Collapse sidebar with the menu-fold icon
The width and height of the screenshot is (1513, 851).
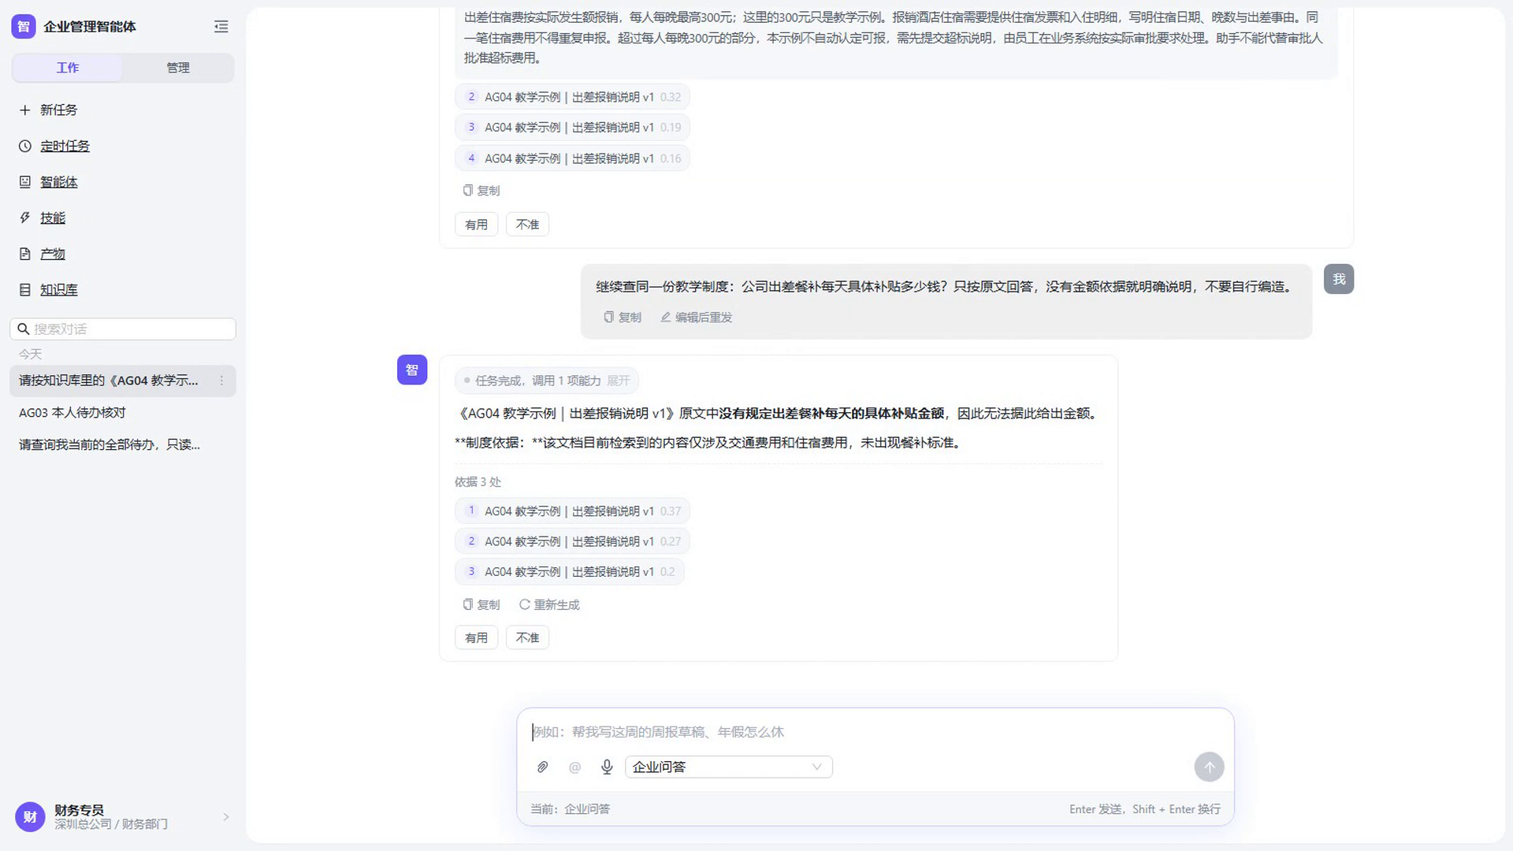[x=221, y=27]
